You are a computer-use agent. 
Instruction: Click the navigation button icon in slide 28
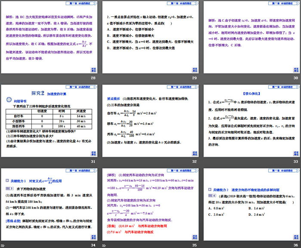click(x=93, y=70)
